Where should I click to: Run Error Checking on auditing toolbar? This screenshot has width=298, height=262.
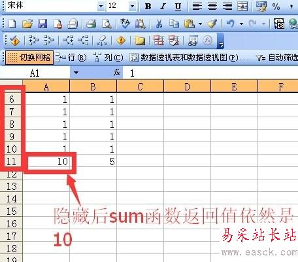[x=14, y=41]
